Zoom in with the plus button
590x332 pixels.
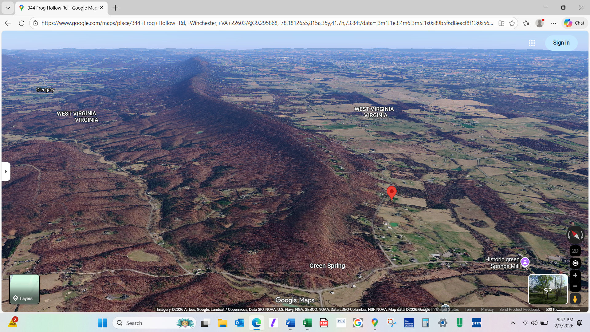point(575,275)
